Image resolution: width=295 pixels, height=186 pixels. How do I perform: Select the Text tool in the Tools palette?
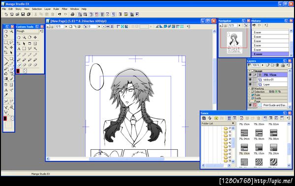coord(6,90)
